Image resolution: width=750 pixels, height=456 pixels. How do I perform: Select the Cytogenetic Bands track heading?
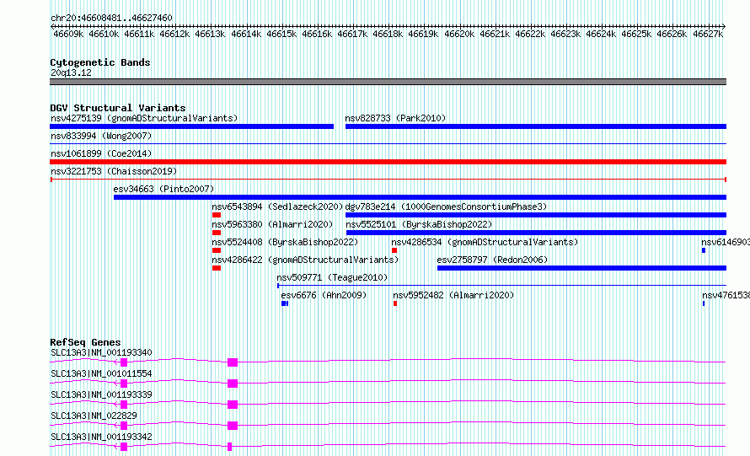pos(100,62)
